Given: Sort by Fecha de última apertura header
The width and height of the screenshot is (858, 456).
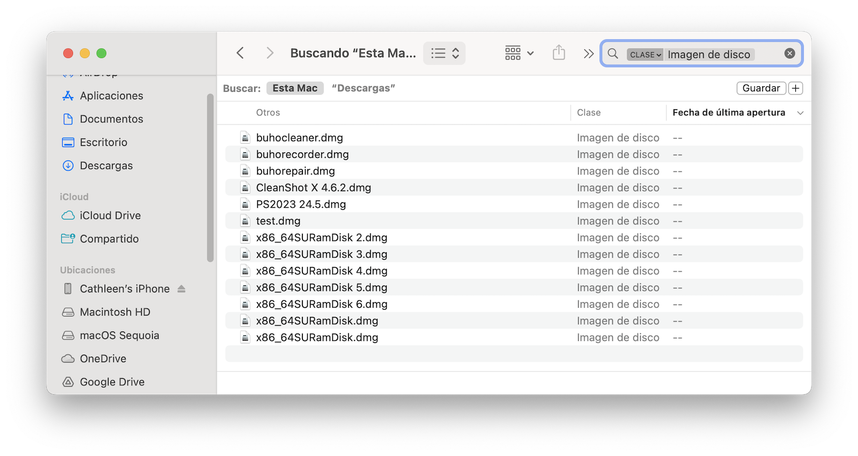Looking at the screenshot, I should tap(729, 113).
